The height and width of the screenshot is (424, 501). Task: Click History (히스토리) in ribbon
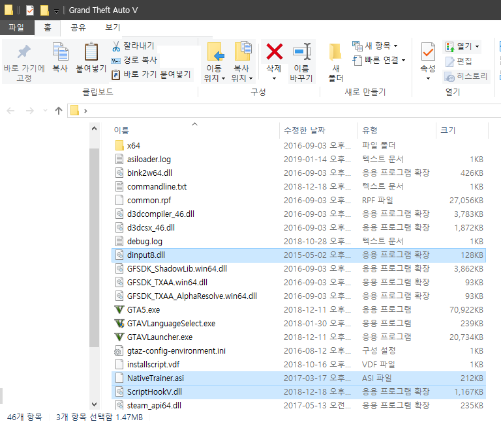466,77
